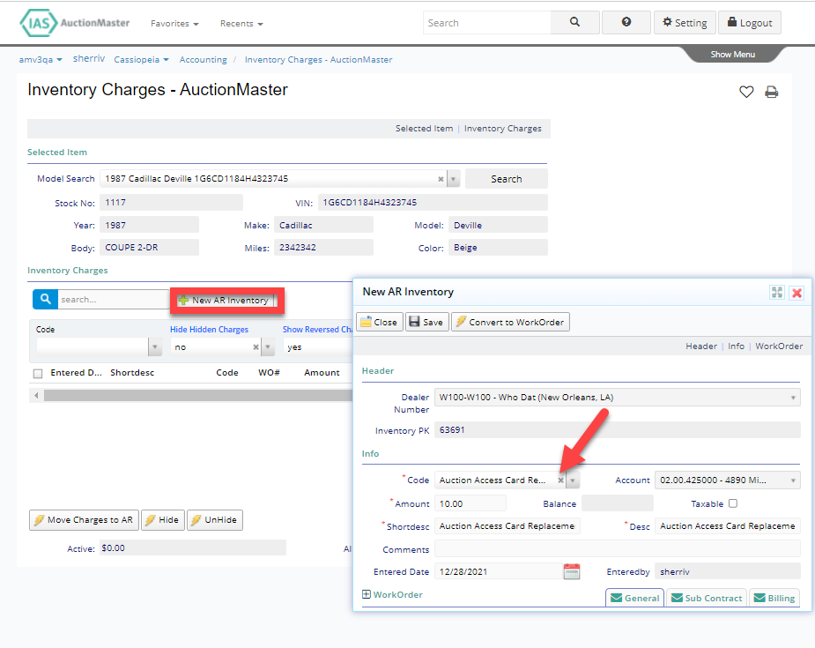Sort by WO# column header
Viewport: 815px width, 648px height.
269,373
